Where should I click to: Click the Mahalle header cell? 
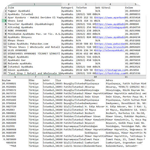95,80
